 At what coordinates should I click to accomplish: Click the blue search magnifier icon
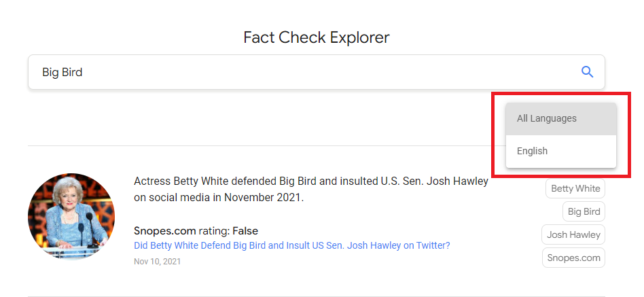pos(588,72)
